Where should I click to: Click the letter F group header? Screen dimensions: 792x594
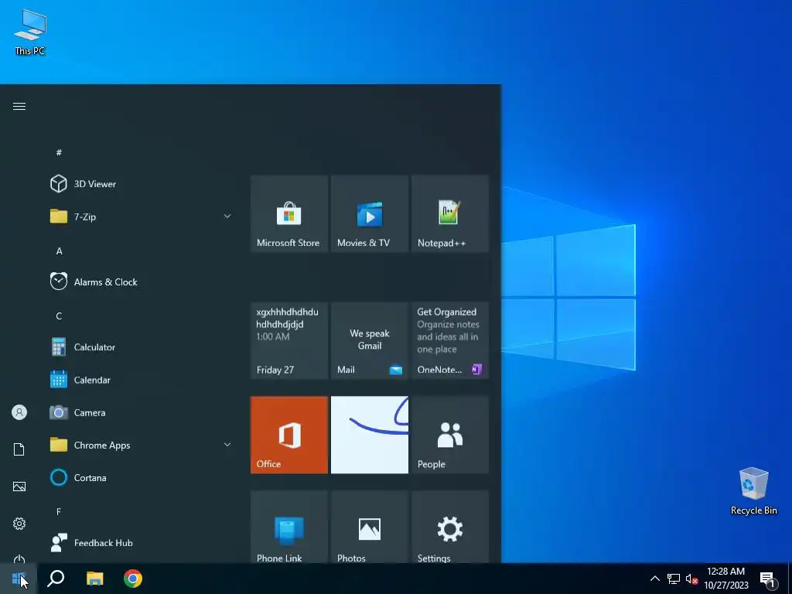(x=59, y=512)
